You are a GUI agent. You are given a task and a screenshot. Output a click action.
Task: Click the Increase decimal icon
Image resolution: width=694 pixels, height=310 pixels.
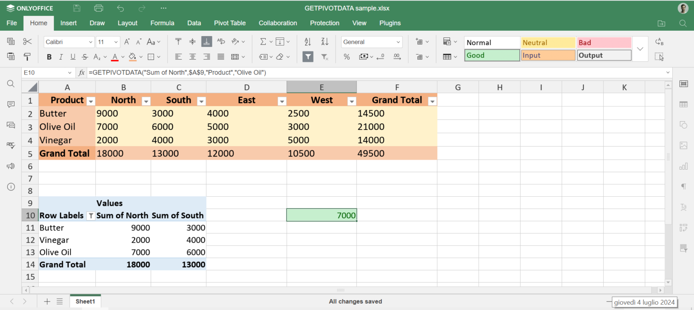(x=397, y=57)
